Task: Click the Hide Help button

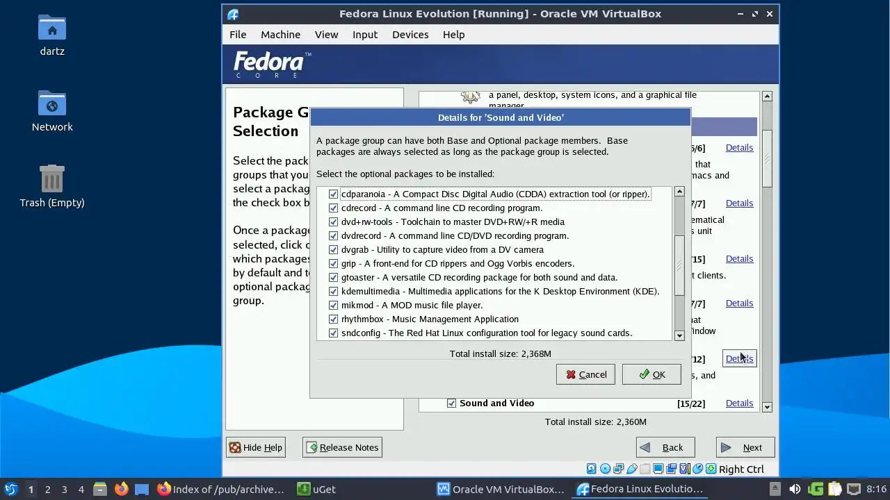Action: pyautogui.click(x=255, y=447)
